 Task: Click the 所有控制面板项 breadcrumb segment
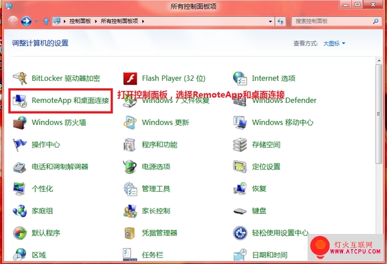coord(119,21)
